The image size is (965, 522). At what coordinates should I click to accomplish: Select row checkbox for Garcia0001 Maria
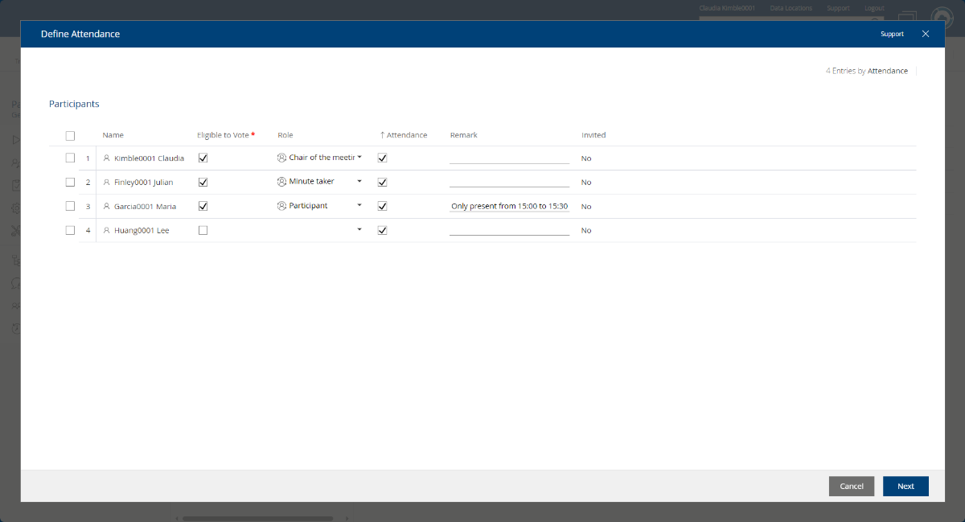point(70,206)
